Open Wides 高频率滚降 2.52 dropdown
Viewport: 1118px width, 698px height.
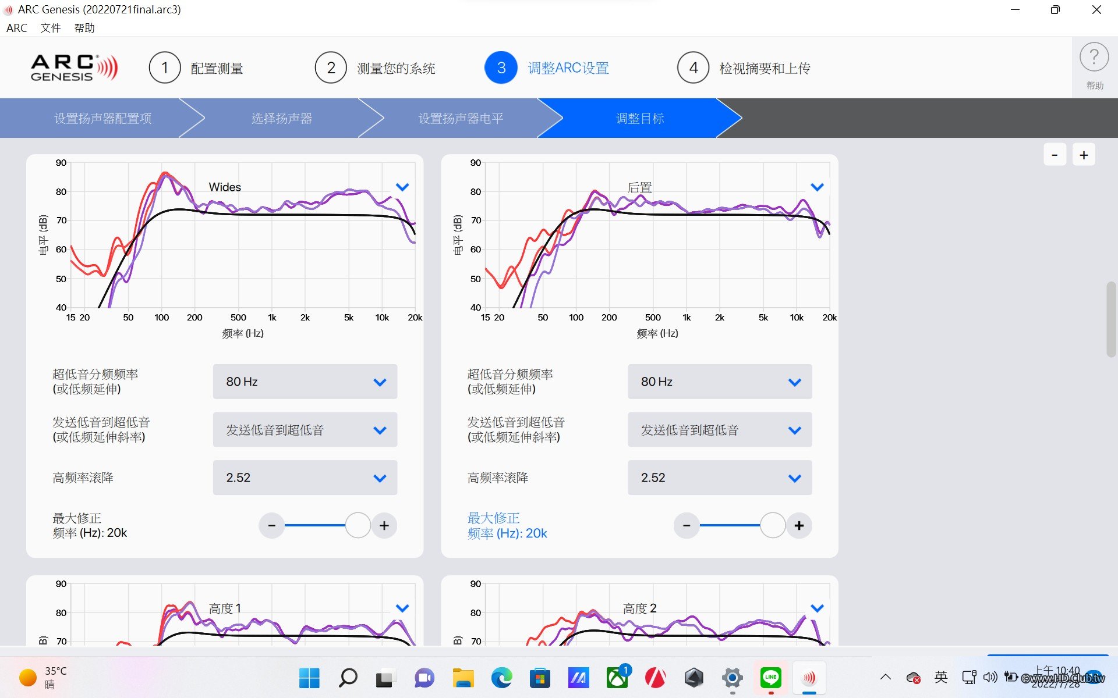[305, 478]
